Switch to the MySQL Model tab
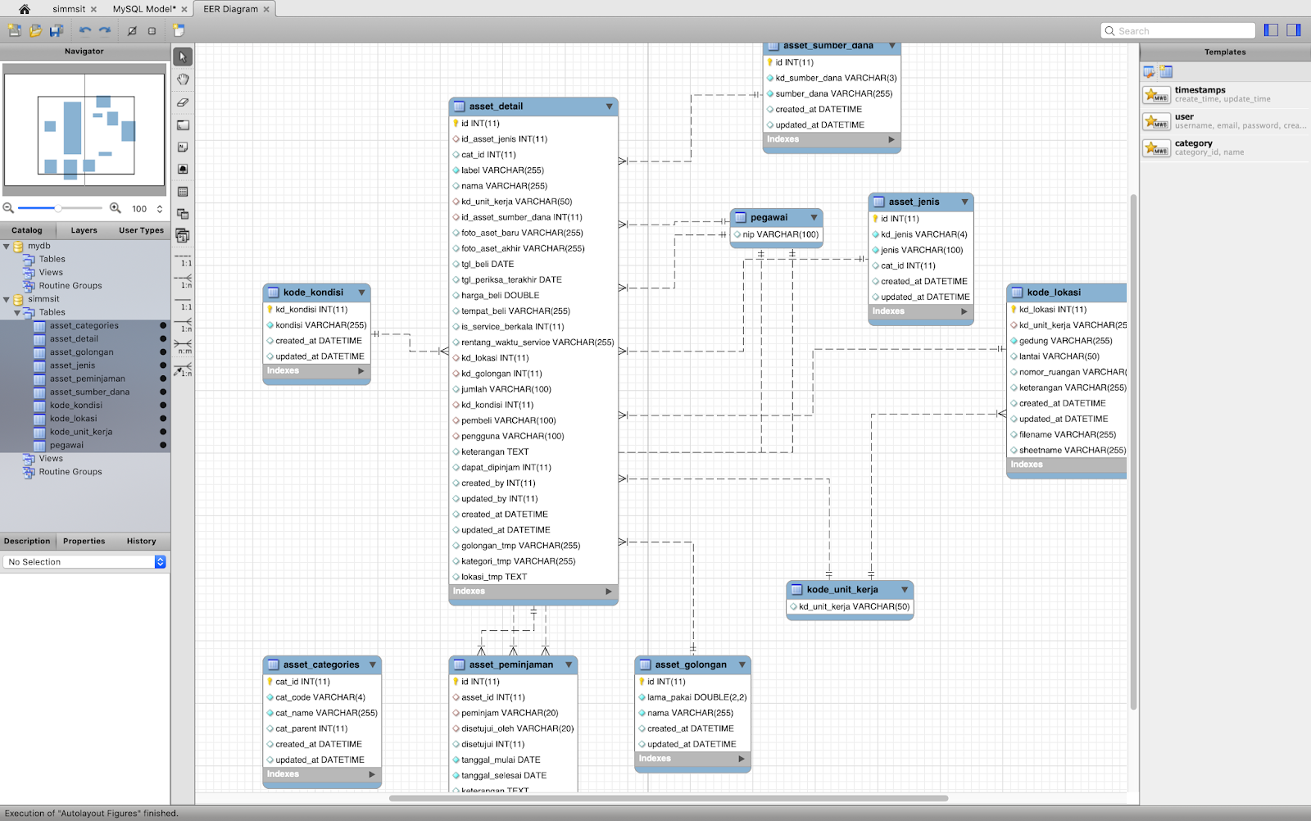 click(144, 9)
